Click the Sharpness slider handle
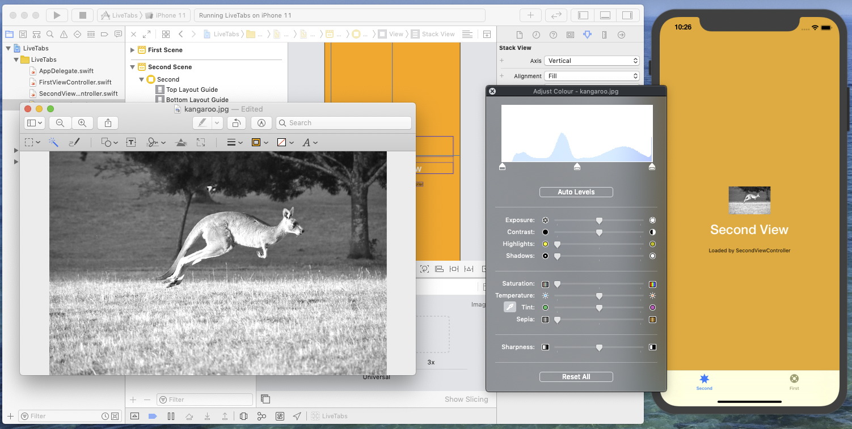Viewport: 852px width, 429px height. (x=599, y=347)
